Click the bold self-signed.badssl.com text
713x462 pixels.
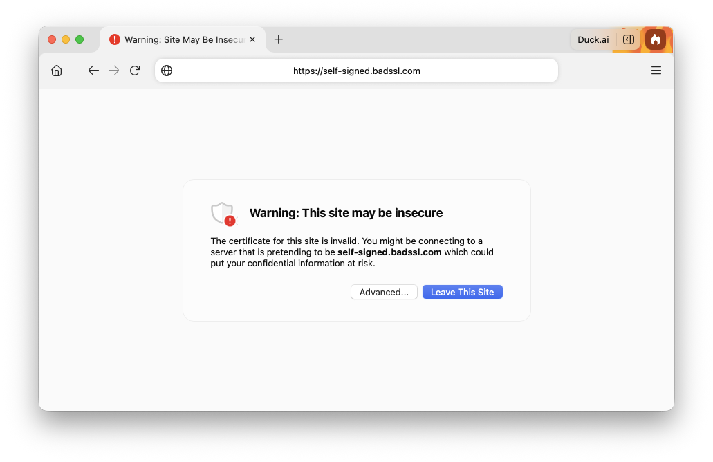(389, 252)
